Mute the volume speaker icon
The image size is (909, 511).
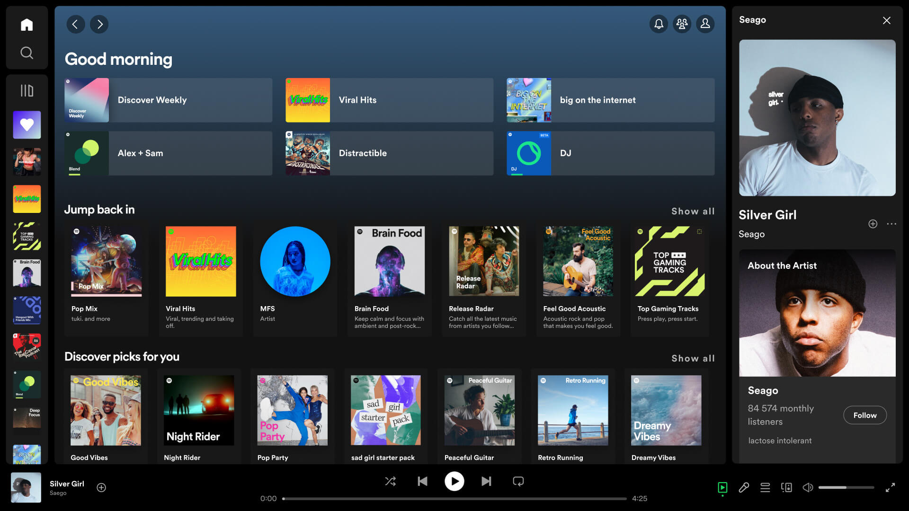pos(808,487)
